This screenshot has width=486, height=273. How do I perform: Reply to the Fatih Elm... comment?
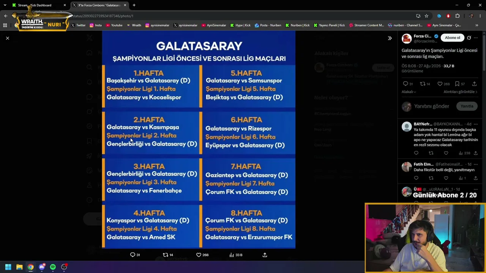point(416,178)
